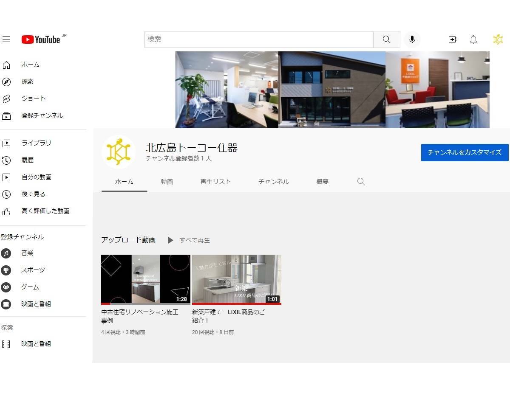Viewport: 510px width, 399px height.
Task: Open 音楽 channel label
Action: [28, 253]
